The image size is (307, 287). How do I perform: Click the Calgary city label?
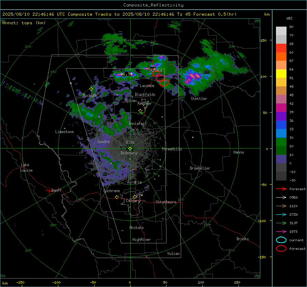click(133, 201)
